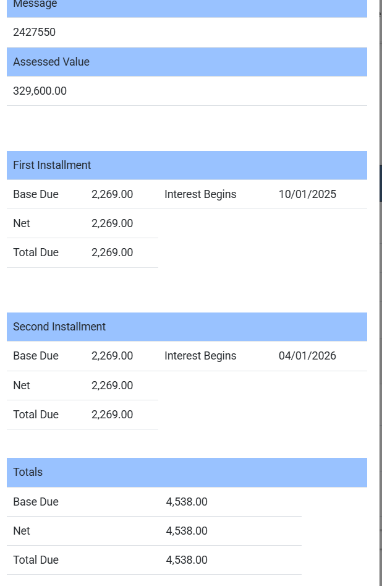The height and width of the screenshot is (586, 382).
Task: Click the Second Installment Interest Begins label
Action: click(200, 356)
